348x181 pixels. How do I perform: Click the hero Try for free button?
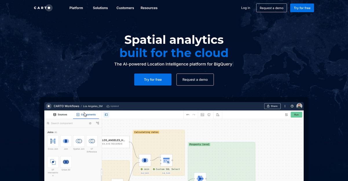tap(153, 79)
